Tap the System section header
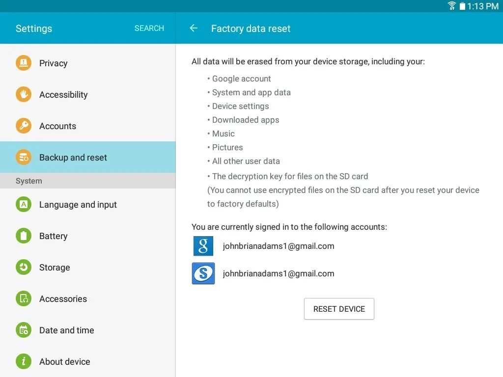503x377 pixels. (x=88, y=181)
